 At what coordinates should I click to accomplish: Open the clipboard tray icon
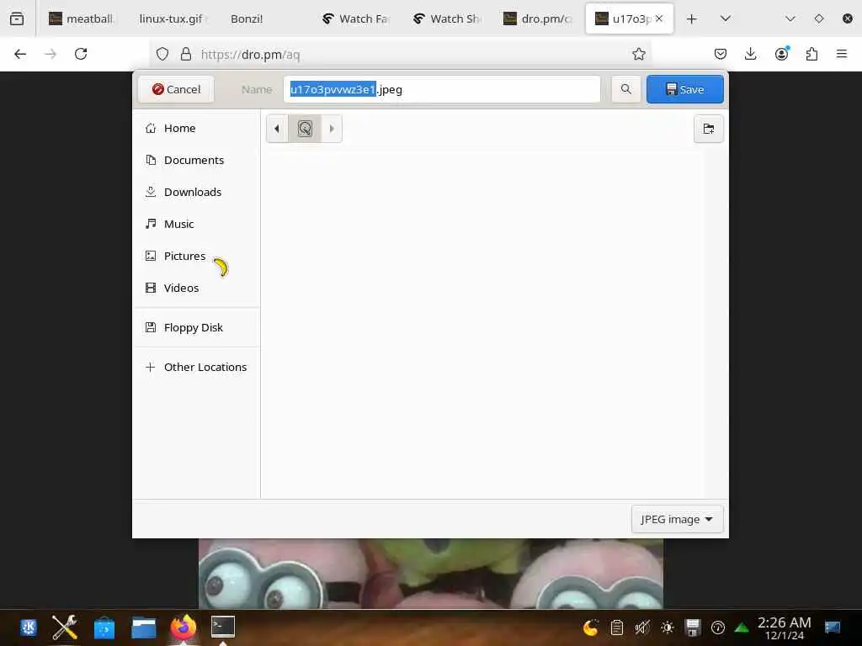coord(617,627)
